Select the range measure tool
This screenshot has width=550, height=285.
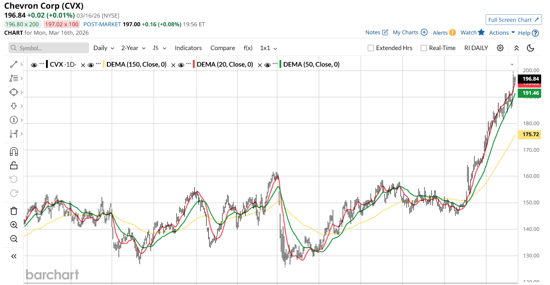tap(14, 134)
